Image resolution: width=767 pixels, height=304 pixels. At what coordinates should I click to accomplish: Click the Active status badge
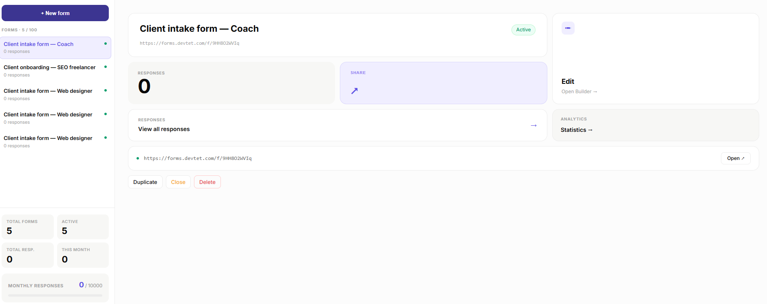[x=523, y=30]
